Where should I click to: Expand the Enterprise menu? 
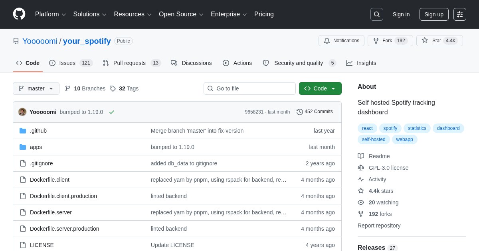[229, 14]
